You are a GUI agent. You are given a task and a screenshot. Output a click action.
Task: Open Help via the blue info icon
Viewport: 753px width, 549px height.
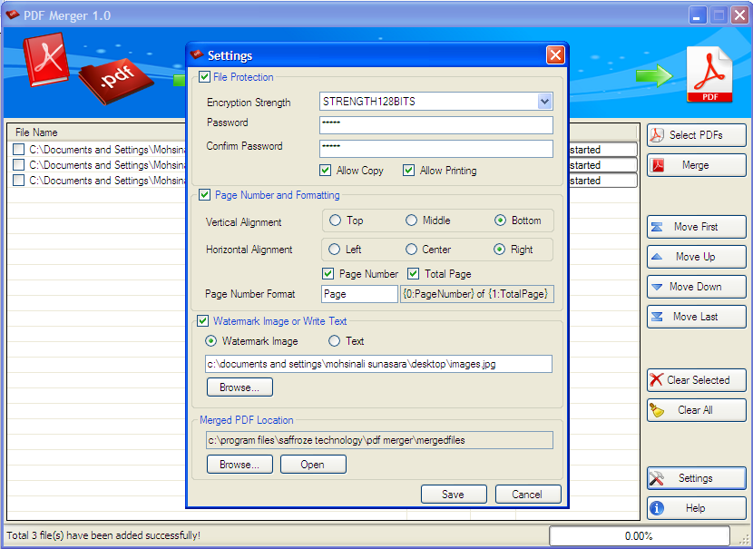pos(657,507)
